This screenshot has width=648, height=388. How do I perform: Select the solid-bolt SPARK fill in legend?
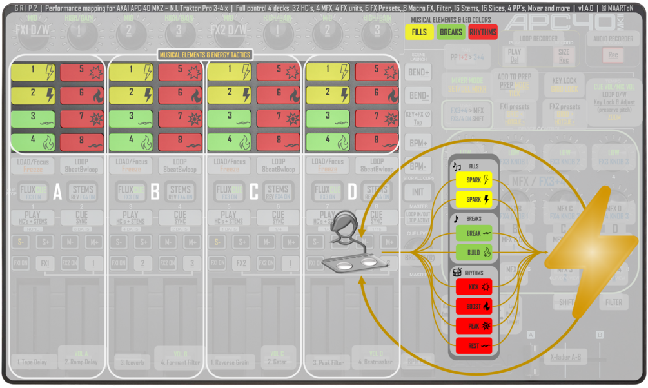pyautogui.click(x=474, y=199)
